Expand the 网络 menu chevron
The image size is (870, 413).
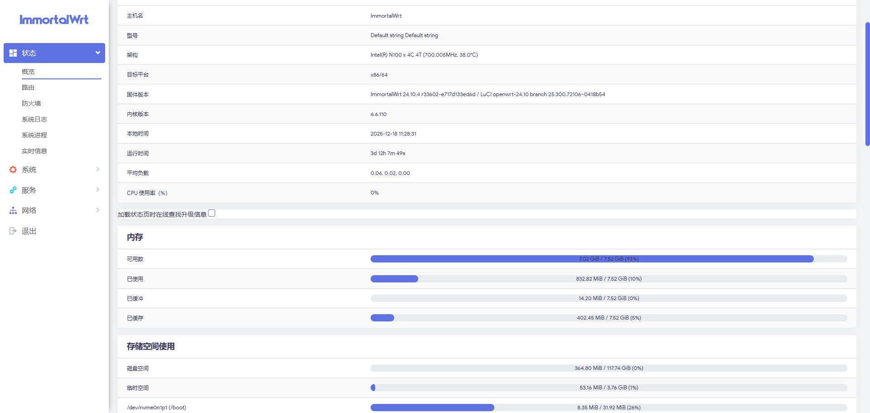tap(98, 210)
